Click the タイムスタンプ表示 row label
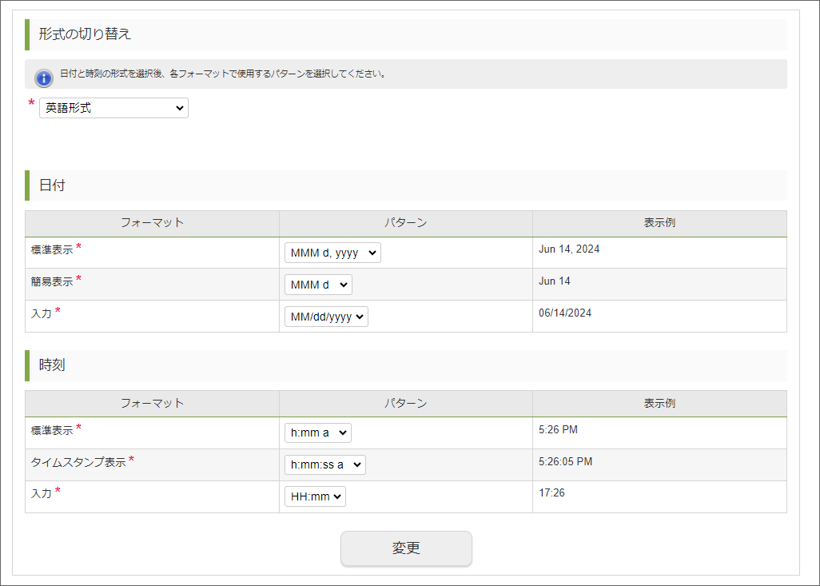Viewport: 820px width, 586px height. [78, 462]
